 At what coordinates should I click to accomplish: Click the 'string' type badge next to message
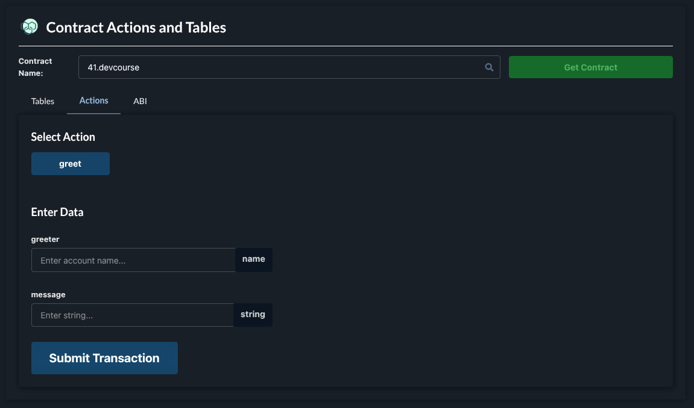(x=253, y=315)
